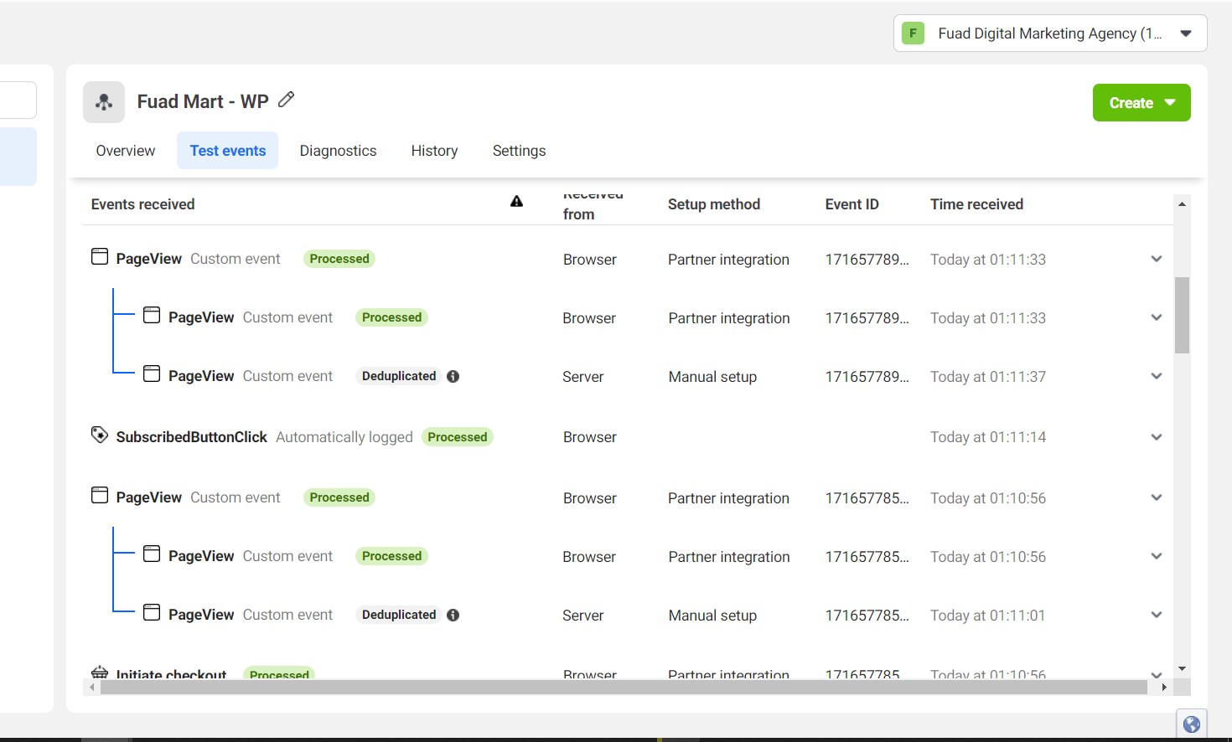Click the SubscribedButtonClick tag icon
Screen dimensions: 1232x742
tap(100, 435)
